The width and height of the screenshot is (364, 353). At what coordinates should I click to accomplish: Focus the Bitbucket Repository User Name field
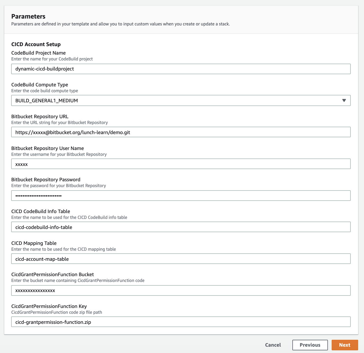(180, 164)
